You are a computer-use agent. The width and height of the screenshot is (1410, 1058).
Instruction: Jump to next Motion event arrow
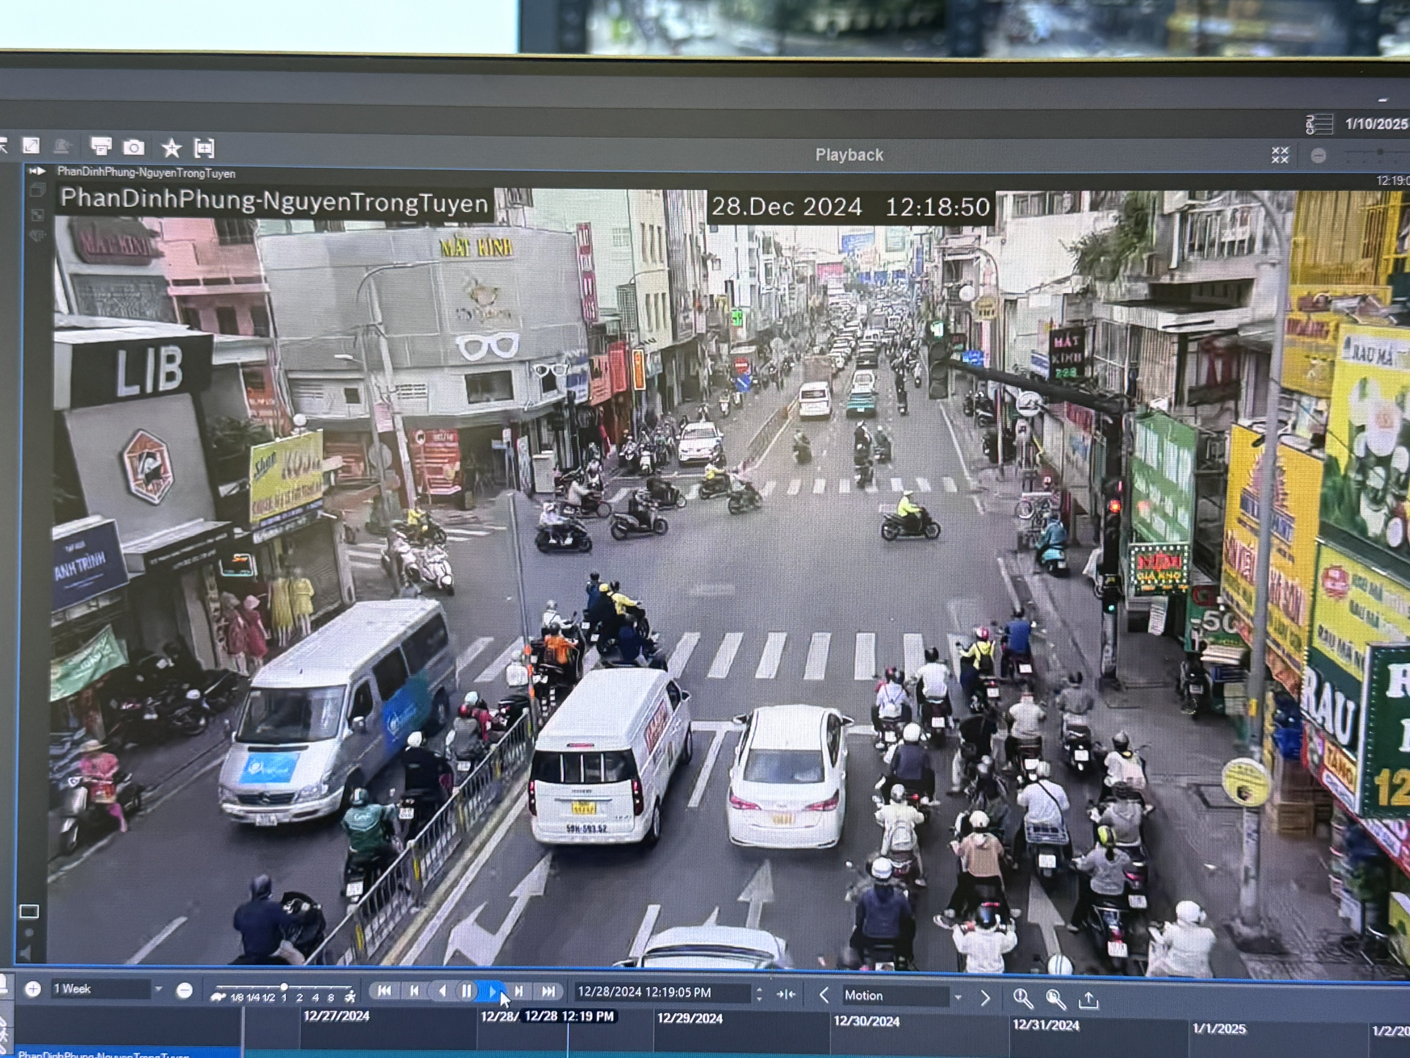[985, 997]
